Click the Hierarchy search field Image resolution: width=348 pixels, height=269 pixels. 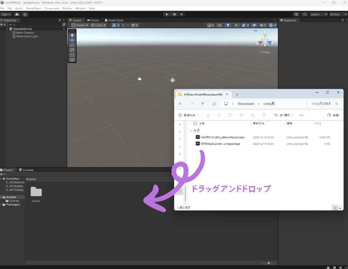click(35, 25)
